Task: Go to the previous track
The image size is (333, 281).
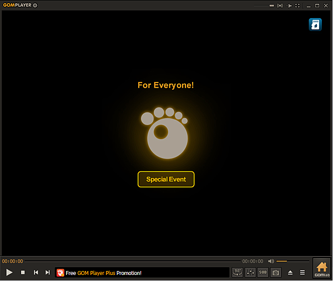Action: pyautogui.click(x=36, y=273)
